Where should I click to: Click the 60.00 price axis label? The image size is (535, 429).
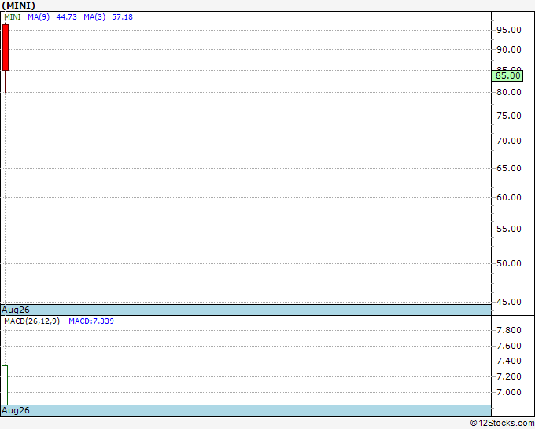[x=509, y=197]
